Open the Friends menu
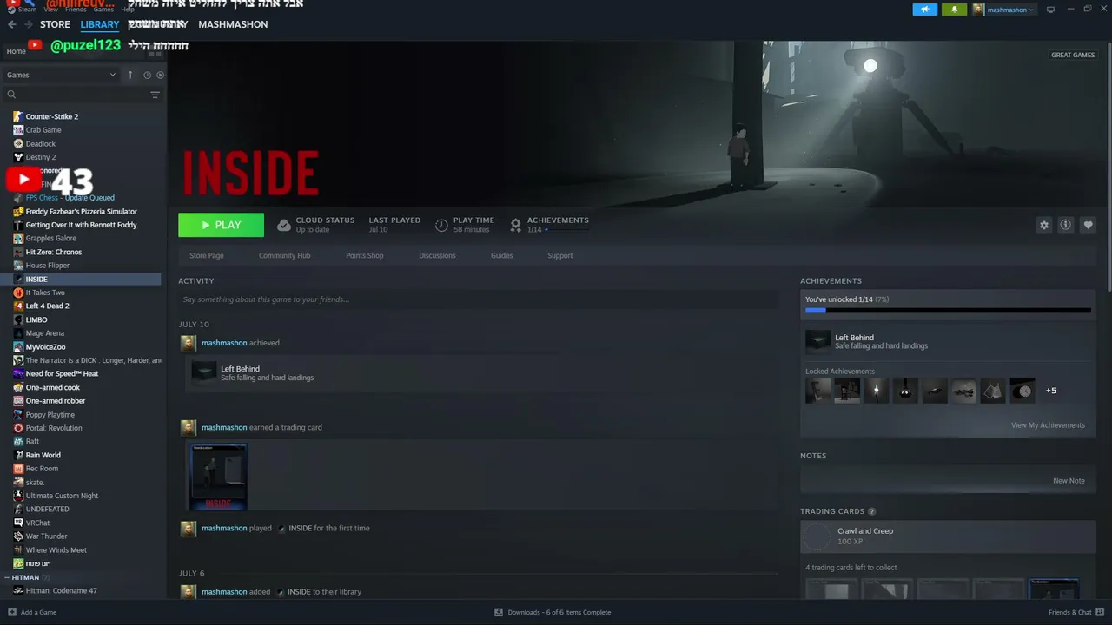The height and width of the screenshot is (625, 1112). pyautogui.click(x=76, y=10)
